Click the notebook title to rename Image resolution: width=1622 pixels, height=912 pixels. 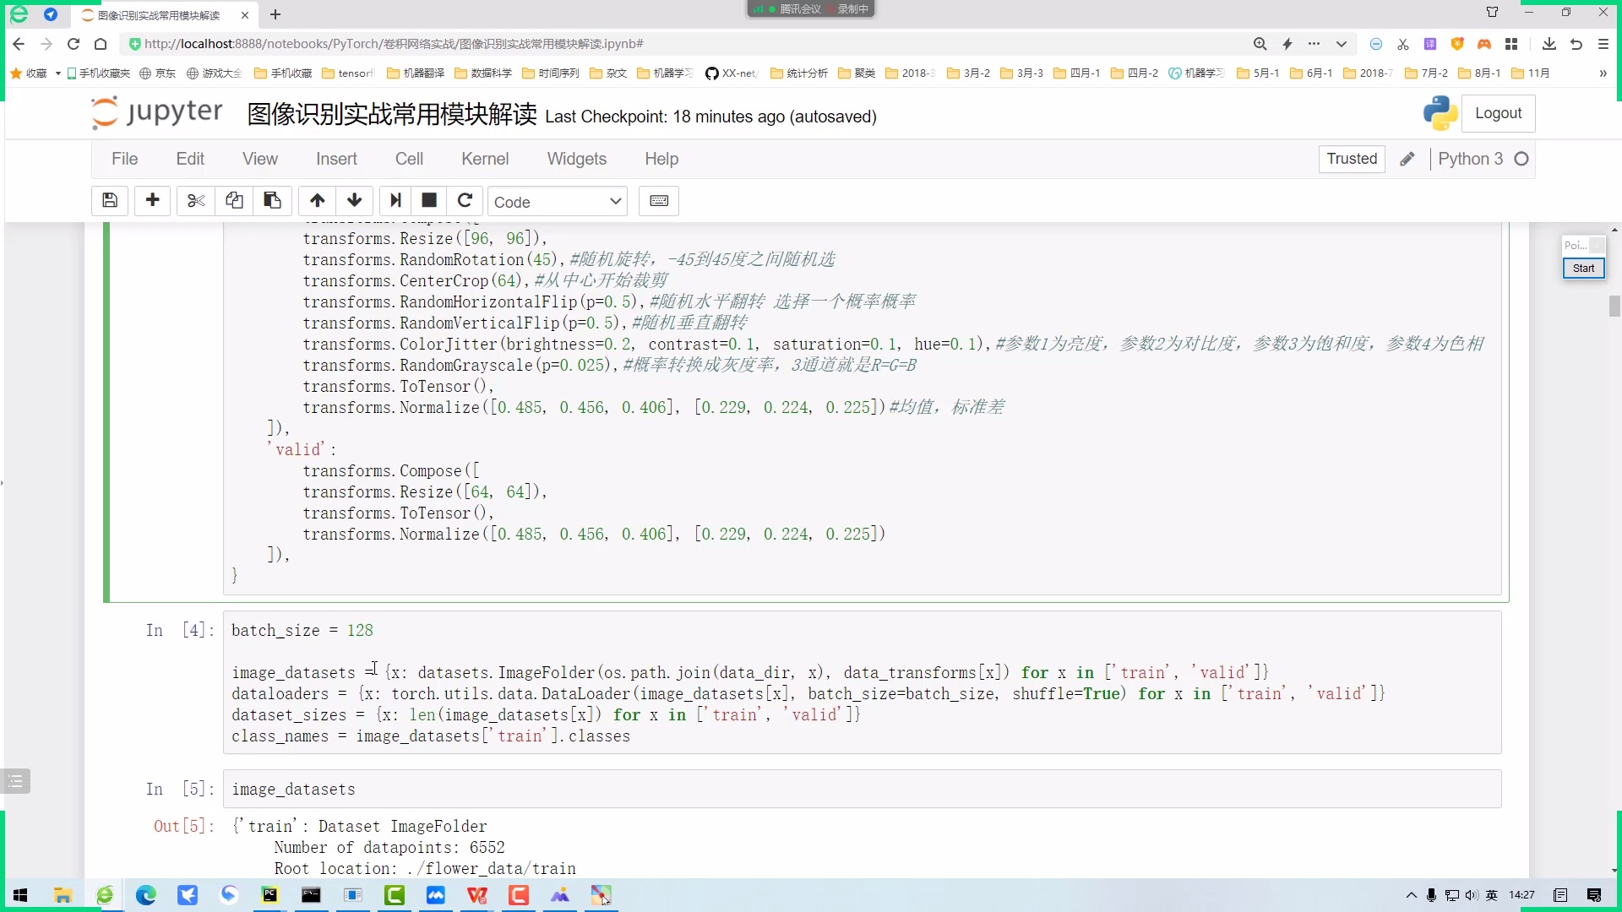(392, 115)
